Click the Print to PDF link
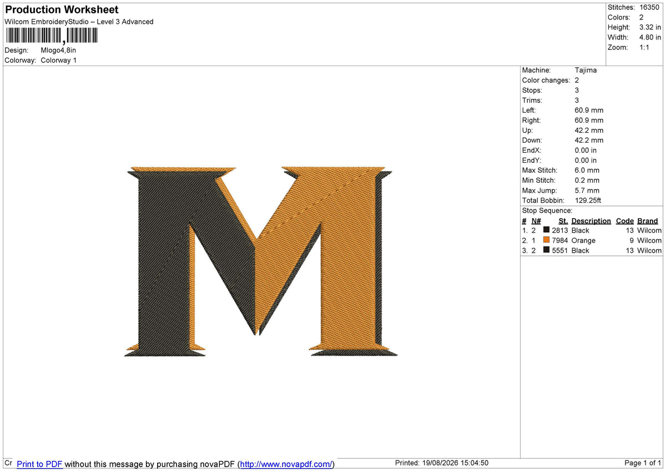The height and width of the screenshot is (471, 666). pyautogui.click(x=39, y=464)
